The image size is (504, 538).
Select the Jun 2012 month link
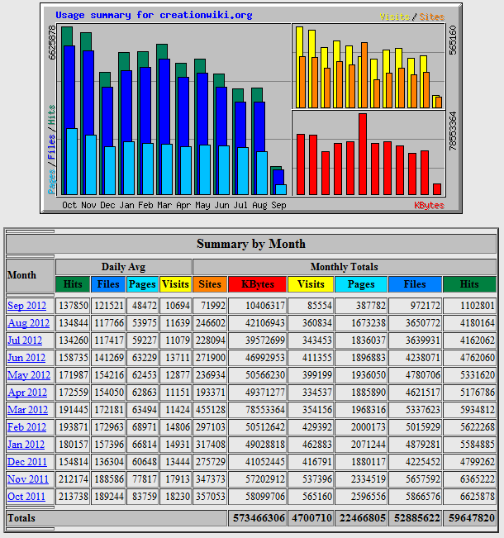[26, 358]
